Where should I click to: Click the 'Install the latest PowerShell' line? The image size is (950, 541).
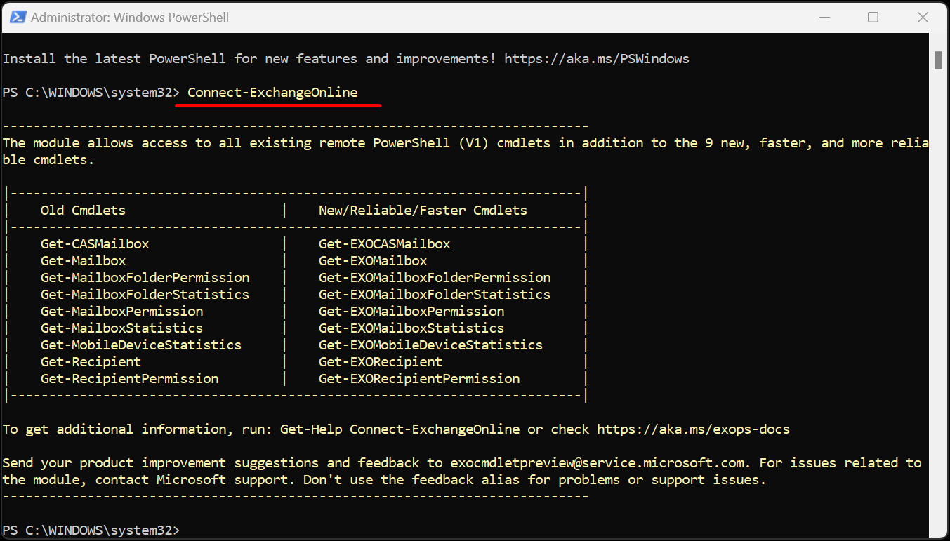point(345,59)
